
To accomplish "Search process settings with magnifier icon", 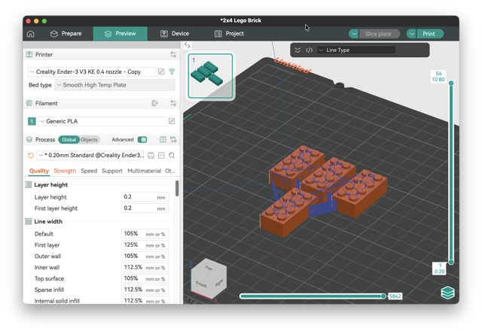I will pos(172,155).
